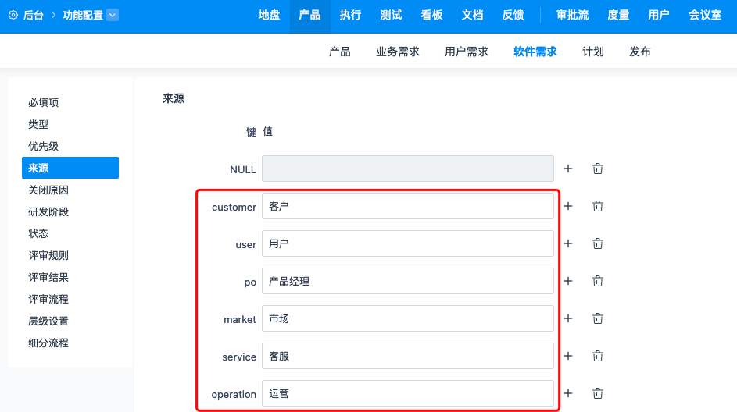Screen dimensions: 737x412
Task: Delete the customer row
Action: pos(597,206)
